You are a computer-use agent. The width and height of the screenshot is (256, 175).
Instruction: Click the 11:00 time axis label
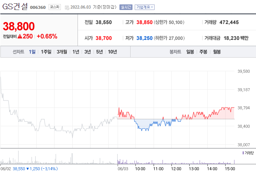pyautogui.click(x=158, y=169)
